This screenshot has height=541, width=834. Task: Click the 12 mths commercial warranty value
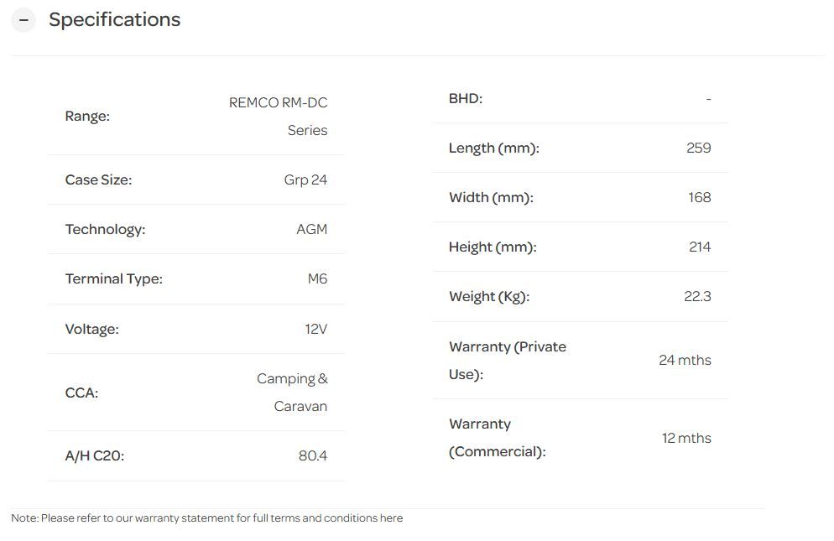point(686,438)
